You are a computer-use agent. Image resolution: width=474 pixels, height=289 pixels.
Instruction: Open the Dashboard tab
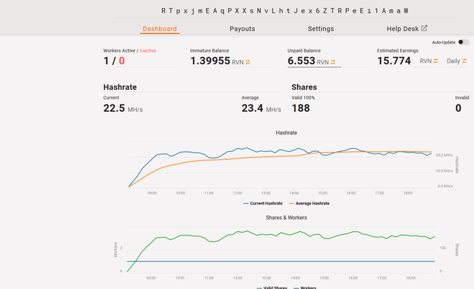point(160,29)
